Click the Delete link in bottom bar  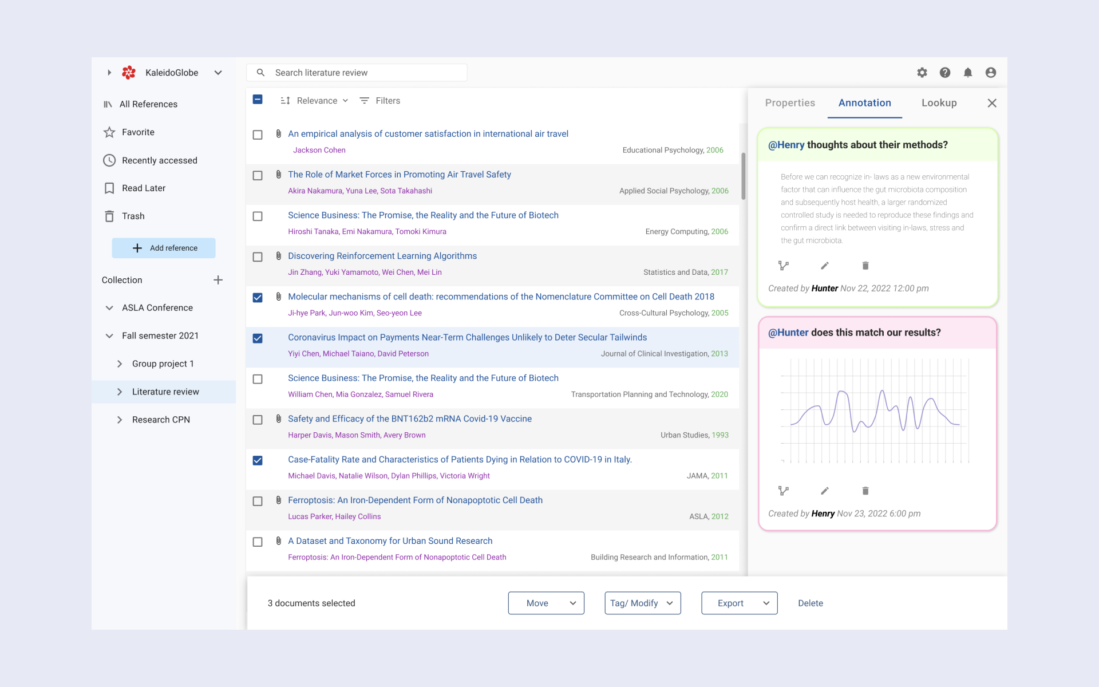pyautogui.click(x=810, y=603)
